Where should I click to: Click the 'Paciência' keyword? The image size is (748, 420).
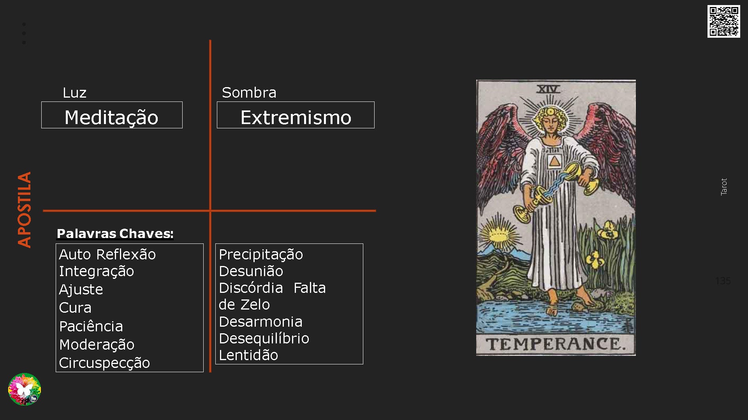click(91, 326)
